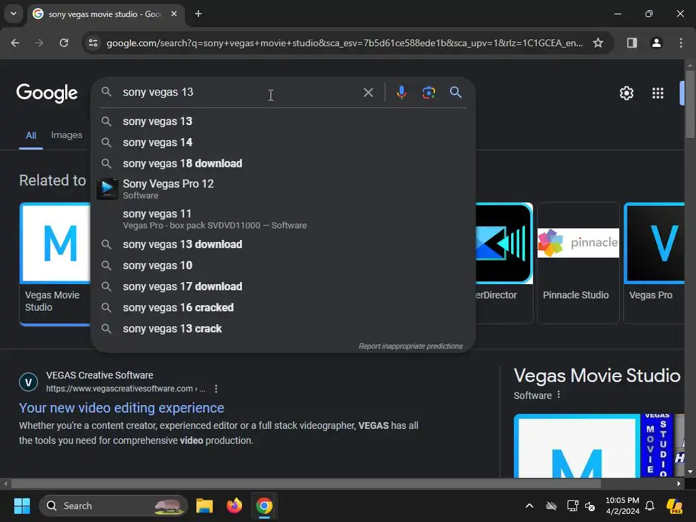The height and width of the screenshot is (522, 696).
Task: Submit search with blue magnifier icon
Action: pos(455,92)
